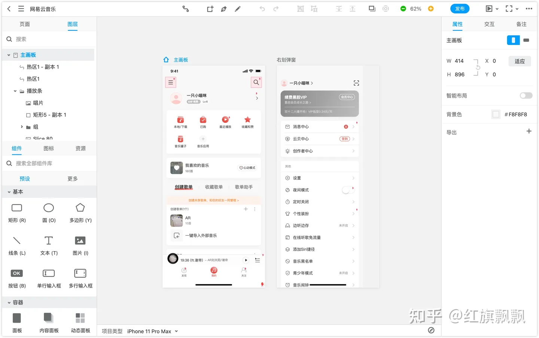
Task: Click the height value 896 field
Action: point(460,75)
